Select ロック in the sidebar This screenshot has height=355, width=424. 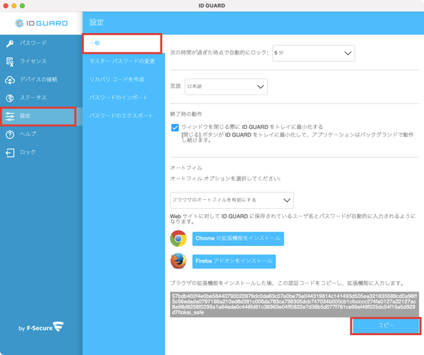[41, 152]
